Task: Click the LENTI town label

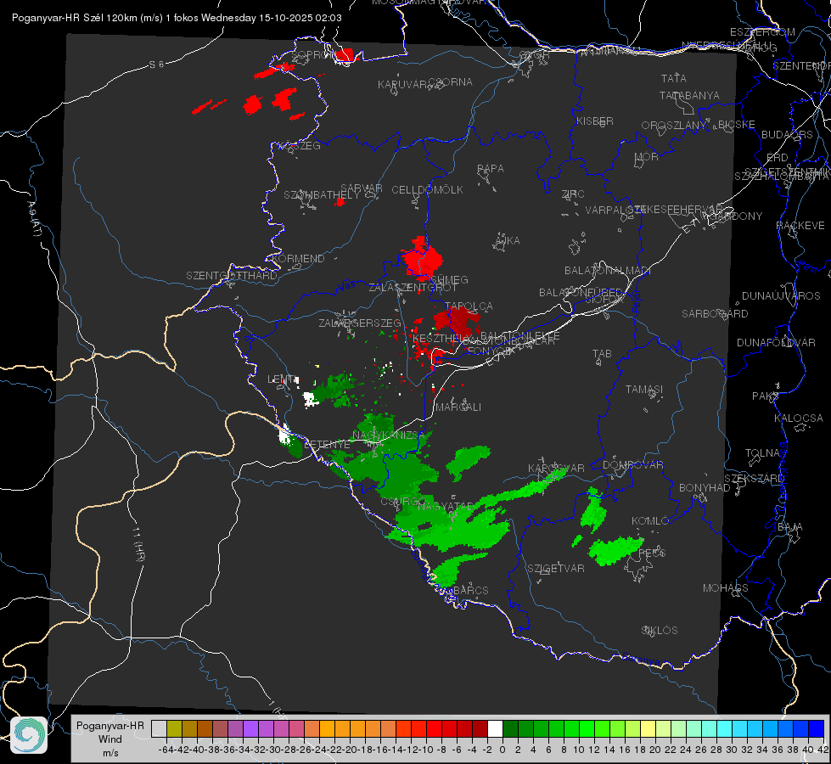Action: point(282,379)
